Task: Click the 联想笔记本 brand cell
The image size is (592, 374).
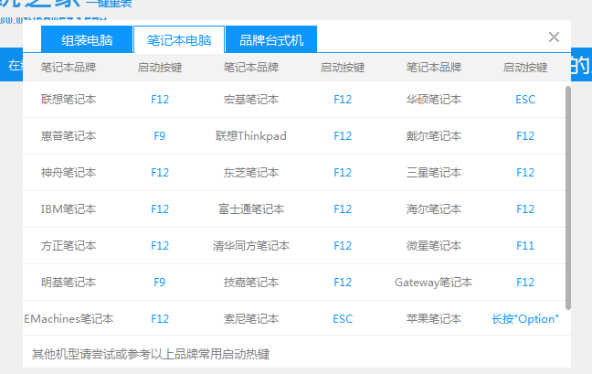Action: coord(69,100)
